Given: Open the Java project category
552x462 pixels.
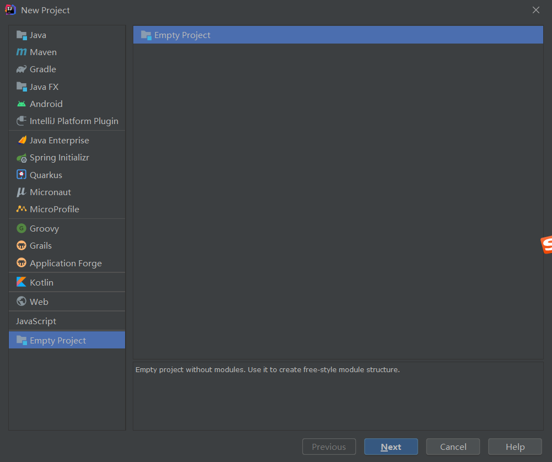Looking at the screenshot, I should pos(38,35).
